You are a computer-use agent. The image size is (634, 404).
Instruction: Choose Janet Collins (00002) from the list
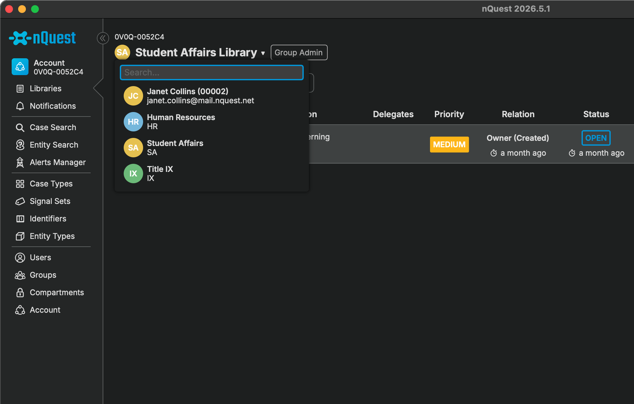(212, 96)
